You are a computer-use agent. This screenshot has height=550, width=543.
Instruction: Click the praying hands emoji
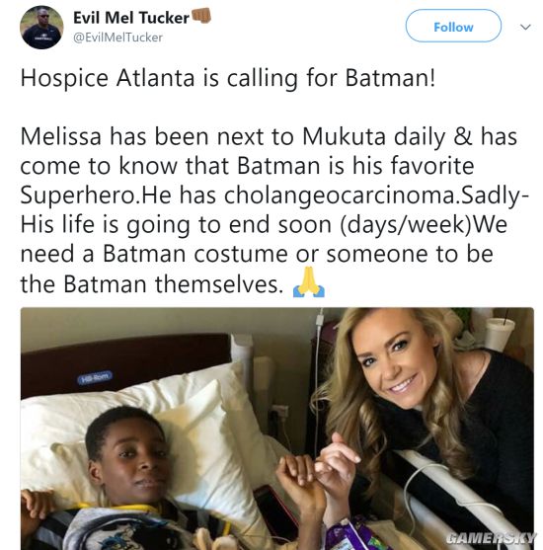tap(309, 282)
